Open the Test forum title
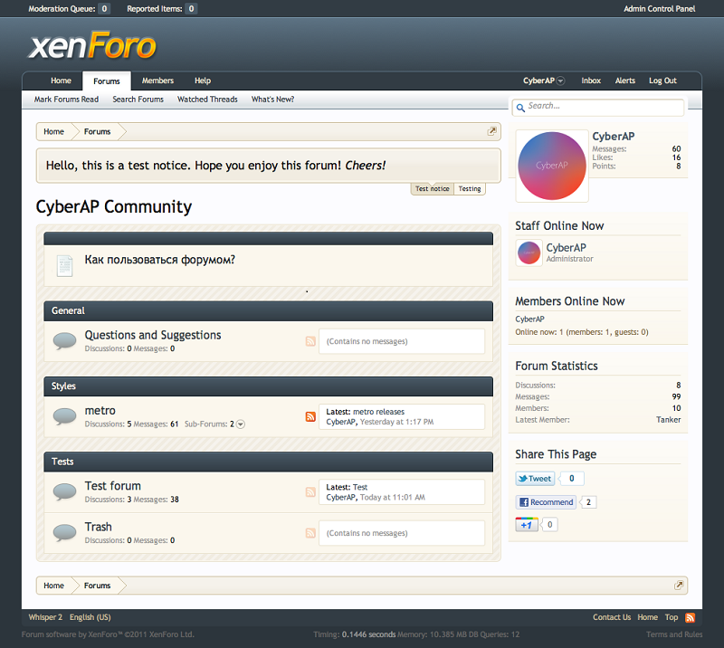Viewport: 724px width, 648px height. point(112,486)
